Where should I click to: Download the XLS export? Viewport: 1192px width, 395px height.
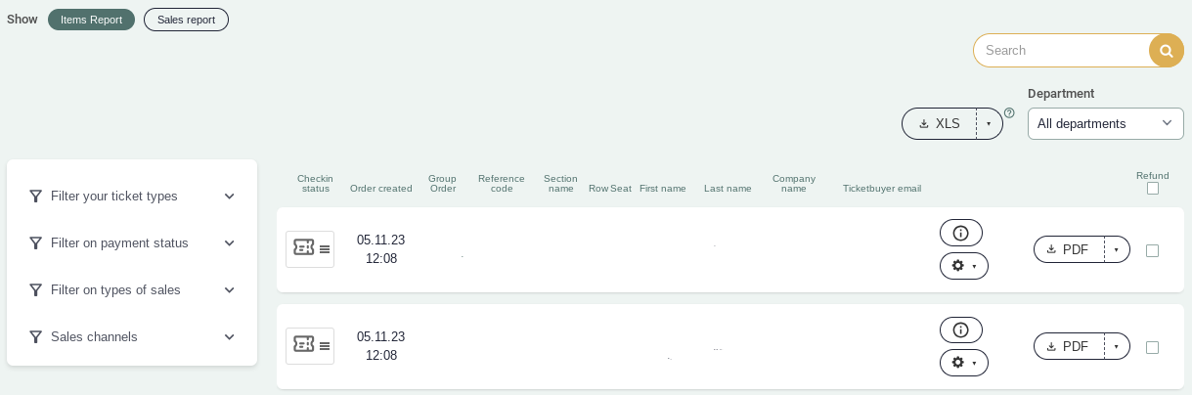tap(939, 124)
